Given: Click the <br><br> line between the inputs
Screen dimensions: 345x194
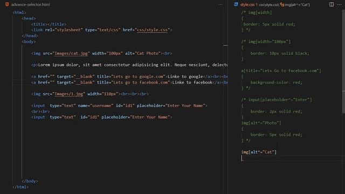Looking at the screenshot, I should tap(40, 112).
